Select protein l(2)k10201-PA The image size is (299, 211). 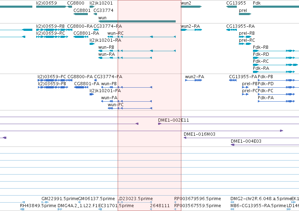point(105,91)
